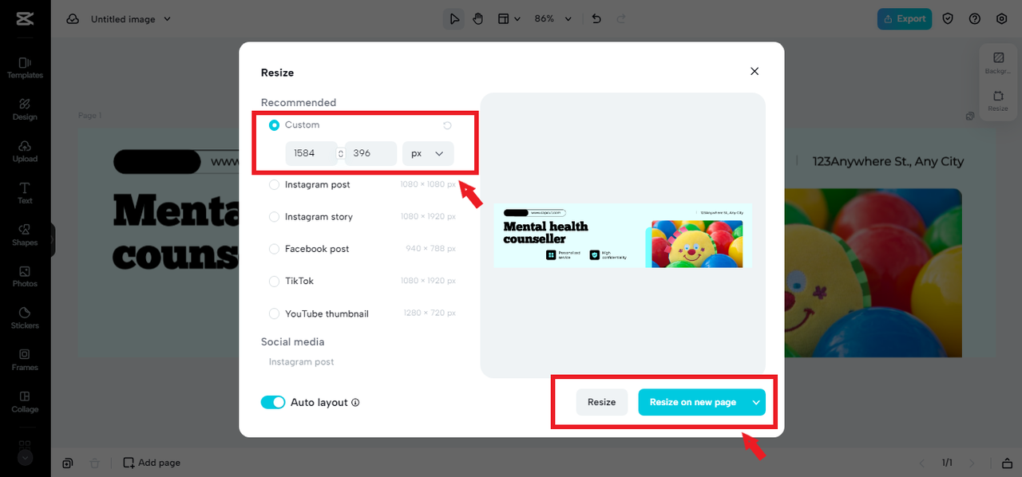This screenshot has width=1022, height=477.
Task: Select the TikTok radio option
Action: pyautogui.click(x=274, y=281)
